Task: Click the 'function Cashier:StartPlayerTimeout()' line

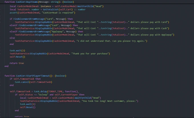Action: pyautogui.click(x=35, y=76)
